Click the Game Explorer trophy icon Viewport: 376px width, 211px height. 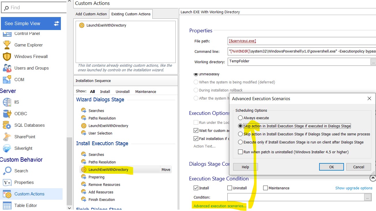pyautogui.click(x=7, y=45)
